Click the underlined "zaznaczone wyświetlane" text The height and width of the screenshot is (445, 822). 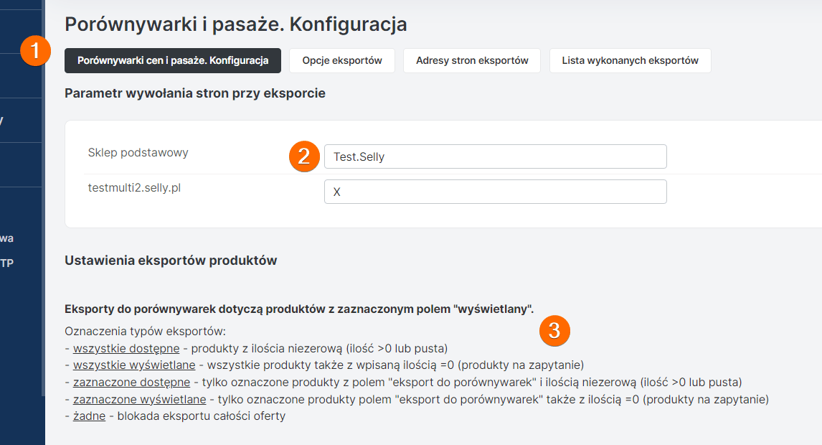[x=139, y=399]
